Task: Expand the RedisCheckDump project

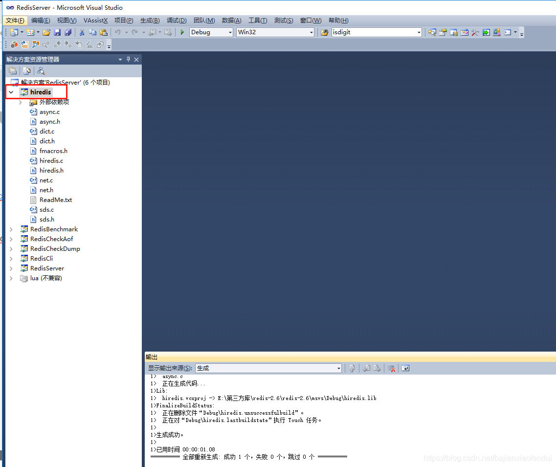Action: click(11, 249)
